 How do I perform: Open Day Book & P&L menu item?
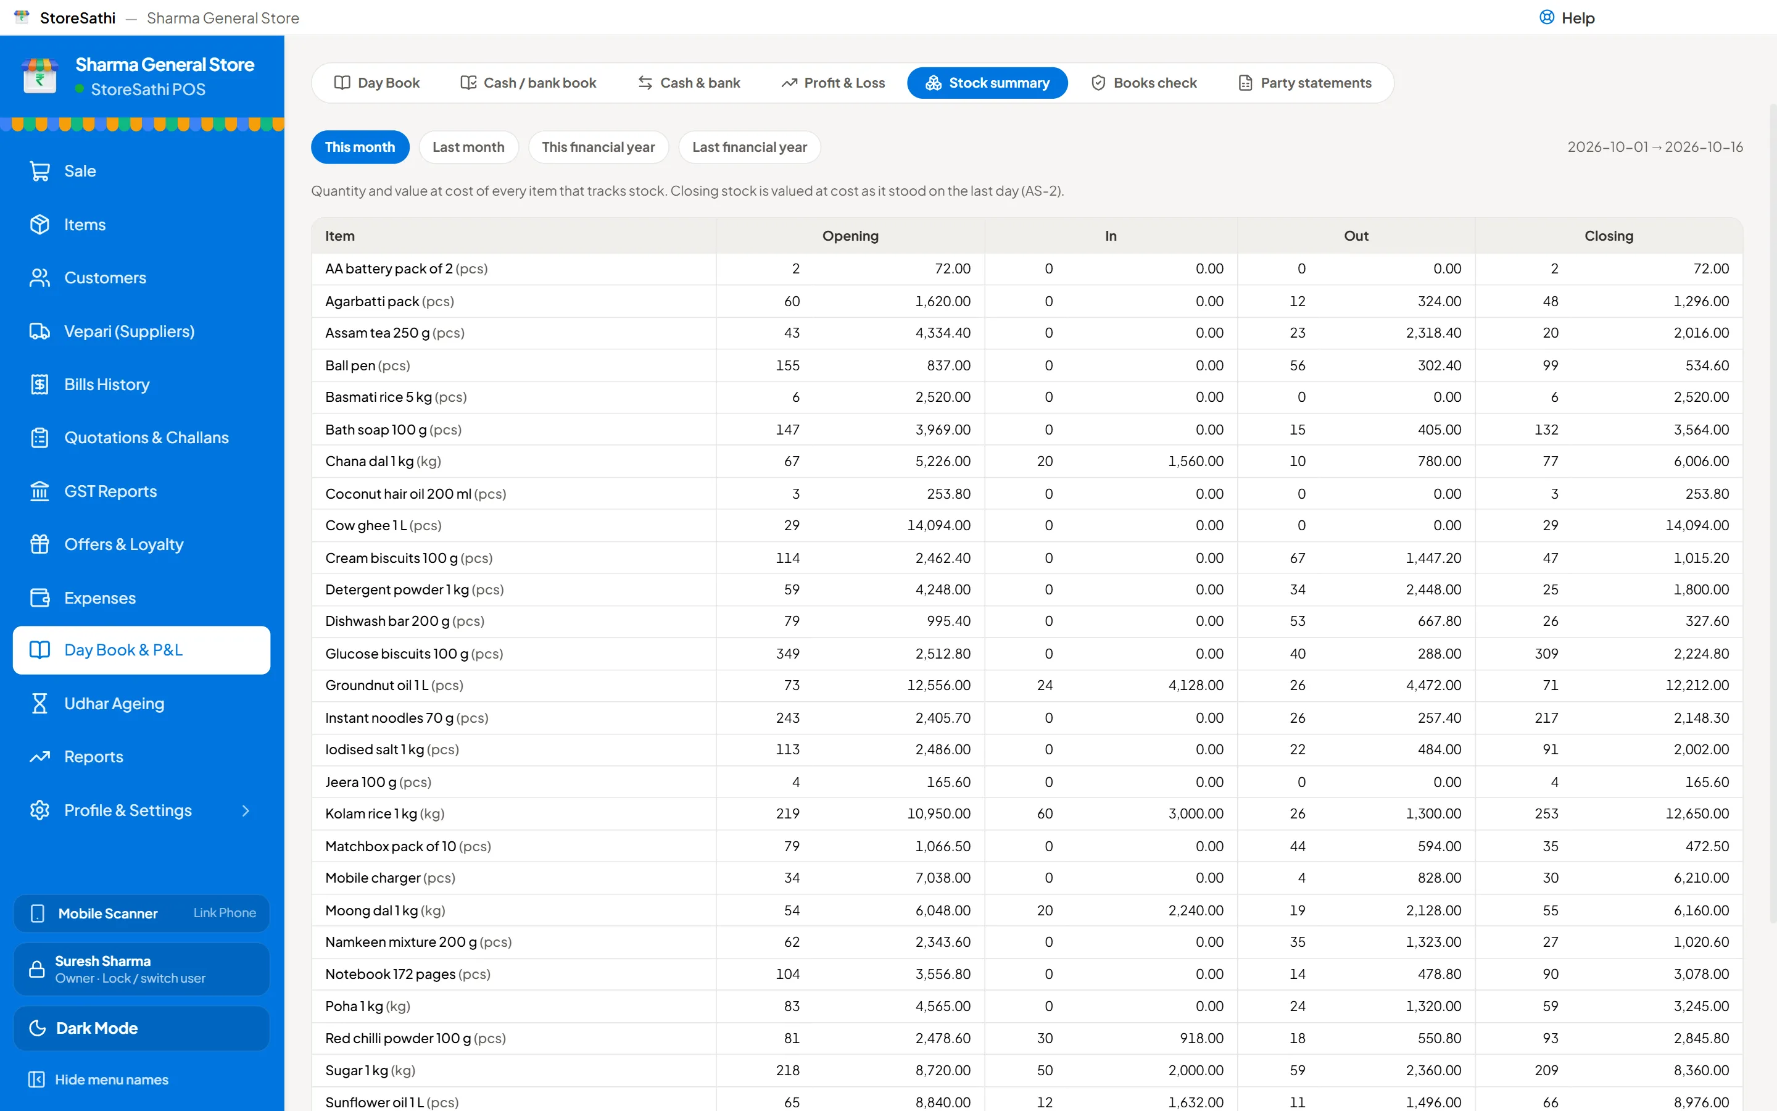pos(142,651)
